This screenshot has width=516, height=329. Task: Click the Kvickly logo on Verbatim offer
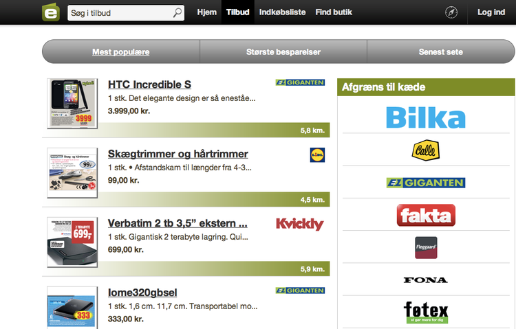pyautogui.click(x=300, y=224)
